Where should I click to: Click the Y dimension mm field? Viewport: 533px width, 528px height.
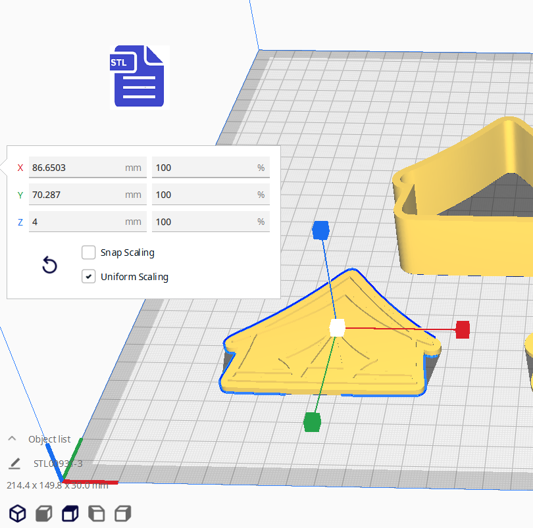[x=76, y=195]
